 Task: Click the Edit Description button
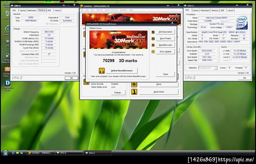click(166, 32)
